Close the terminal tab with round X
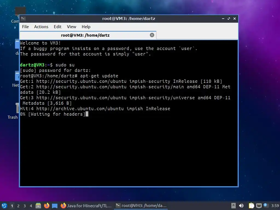 [x=152, y=35]
